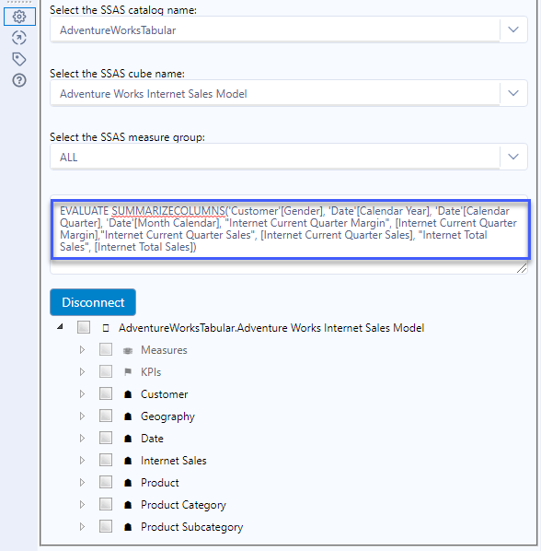Expand the Customer tree node

click(82, 394)
